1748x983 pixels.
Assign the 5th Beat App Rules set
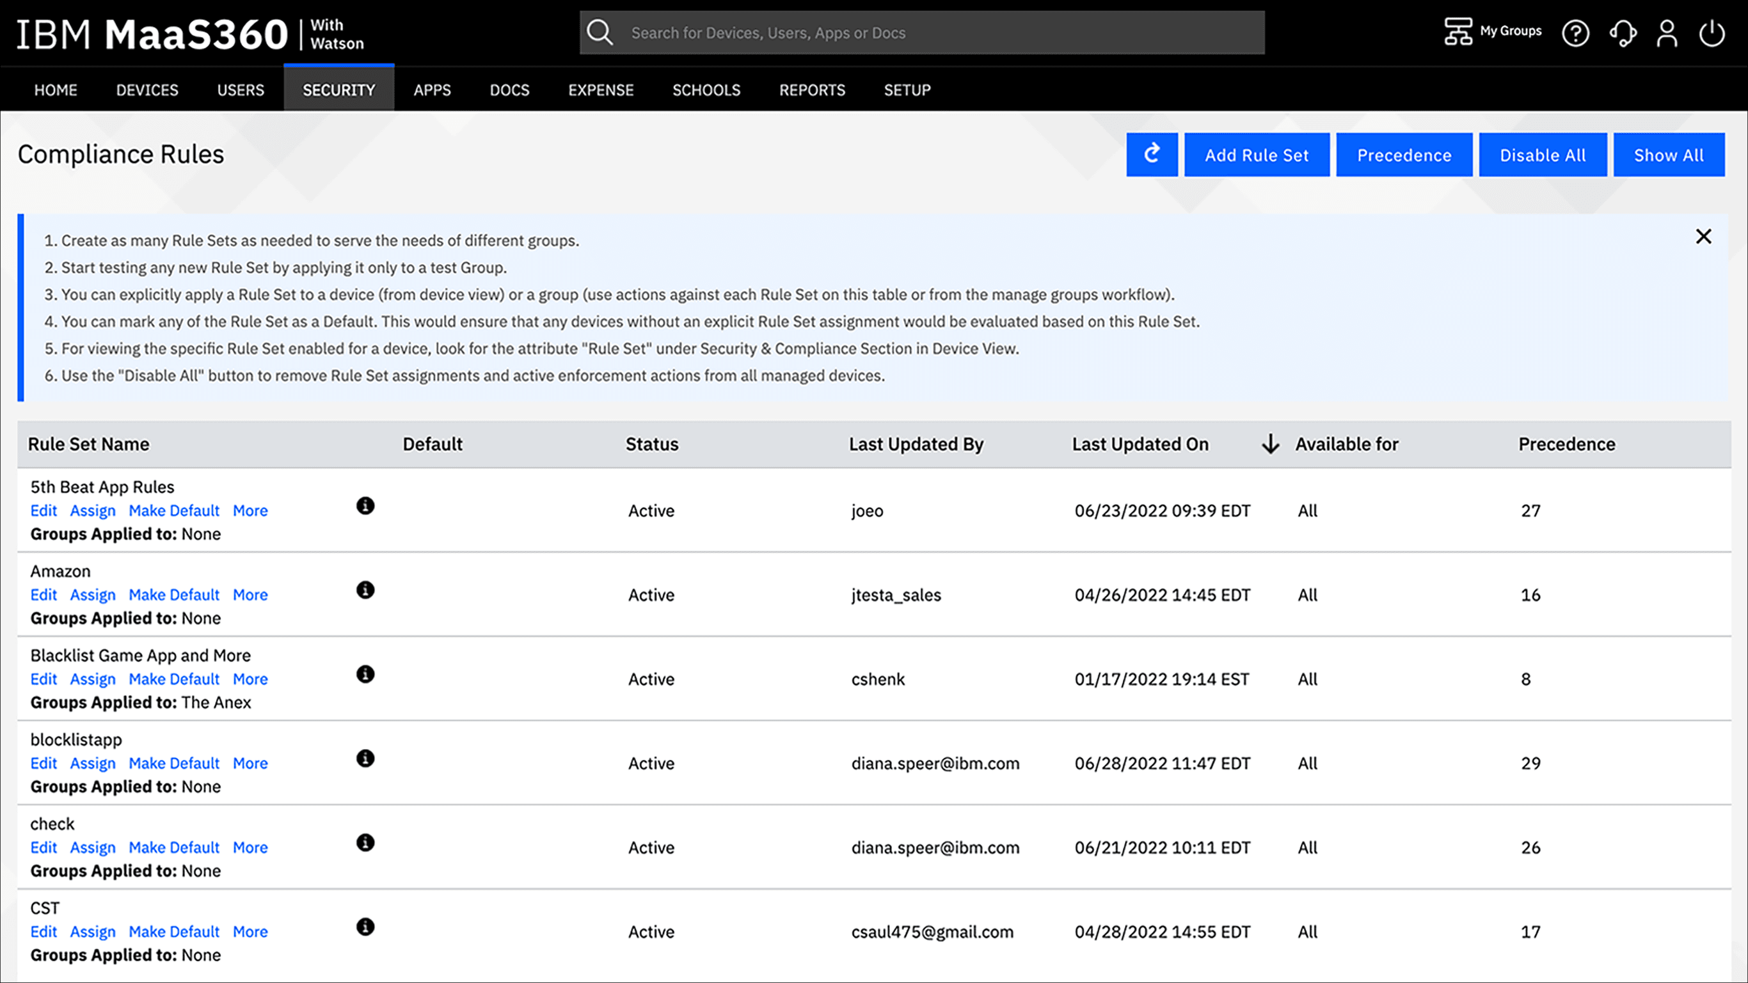coord(93,511)
